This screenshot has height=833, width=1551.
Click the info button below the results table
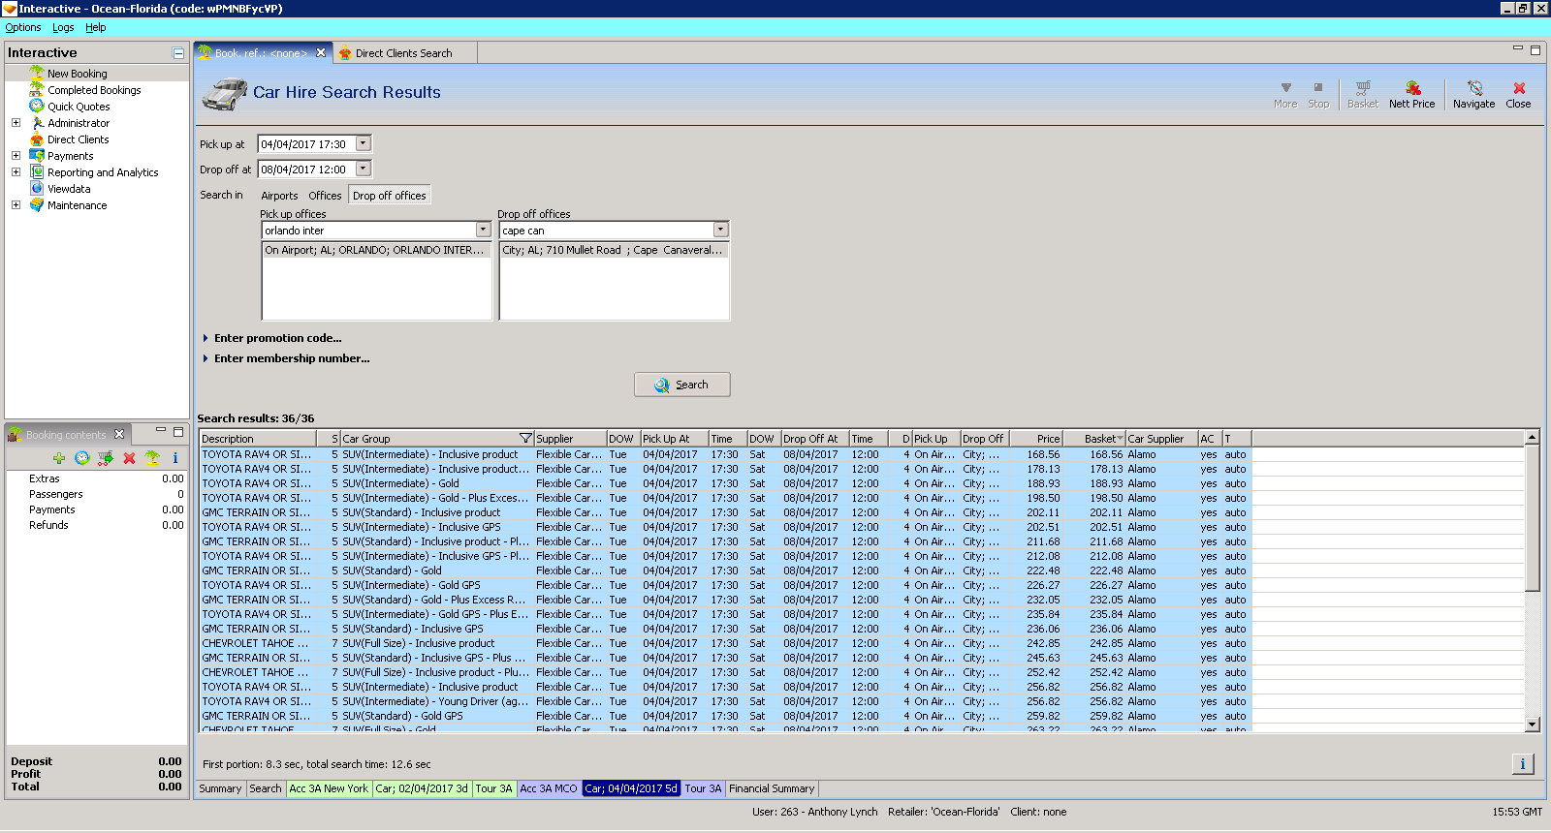point(1523,764)
